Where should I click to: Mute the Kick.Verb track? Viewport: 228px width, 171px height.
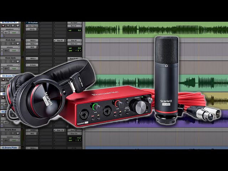(x=17, y=61)
